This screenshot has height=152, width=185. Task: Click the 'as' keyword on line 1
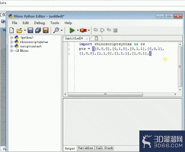tap(136, 44)
